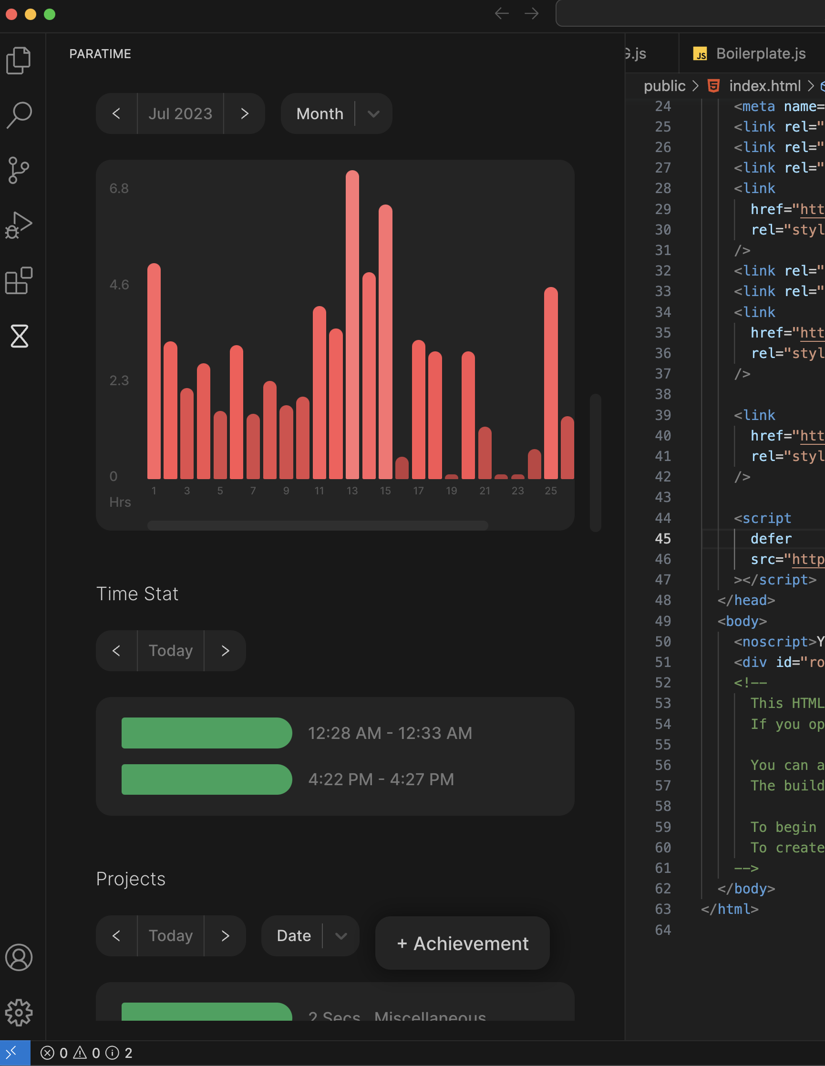Click the + Achievement button
Viewport: 825px width, 1066px height.
[x=462, y=943]
